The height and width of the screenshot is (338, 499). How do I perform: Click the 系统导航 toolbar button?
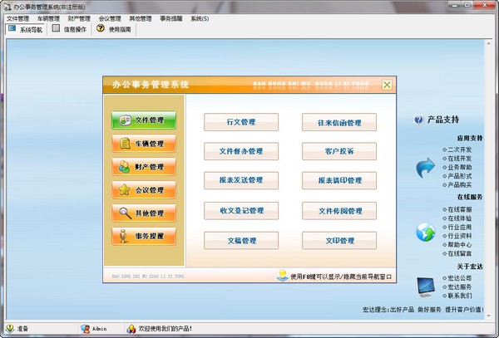tap(26, 29)
